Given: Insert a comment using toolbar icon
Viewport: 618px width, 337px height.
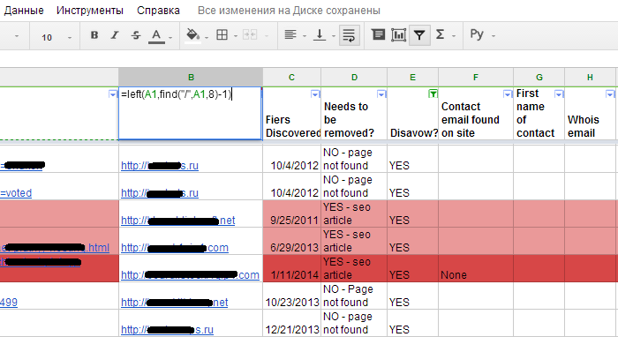Looking at the screenshot, I should [x=378, y=35].
